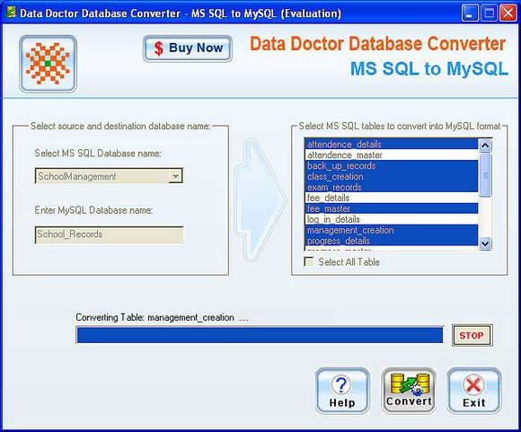The image size is (521, 432).
Task: Click the School_Records MySQL name field
Action: tap(109, 234)
